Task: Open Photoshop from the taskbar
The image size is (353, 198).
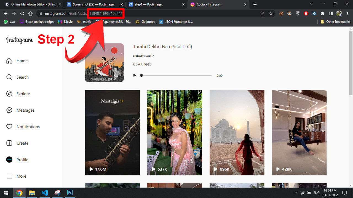Action: pos(70,193)
